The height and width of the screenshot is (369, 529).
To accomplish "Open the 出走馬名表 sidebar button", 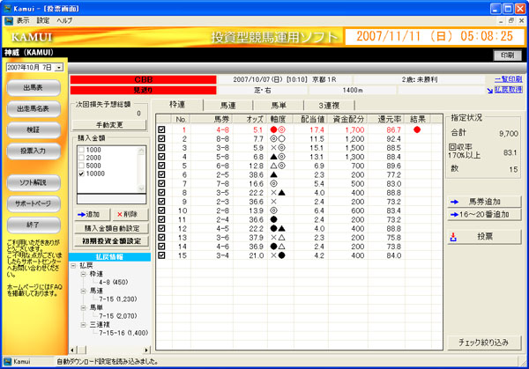I will point(34,108).
